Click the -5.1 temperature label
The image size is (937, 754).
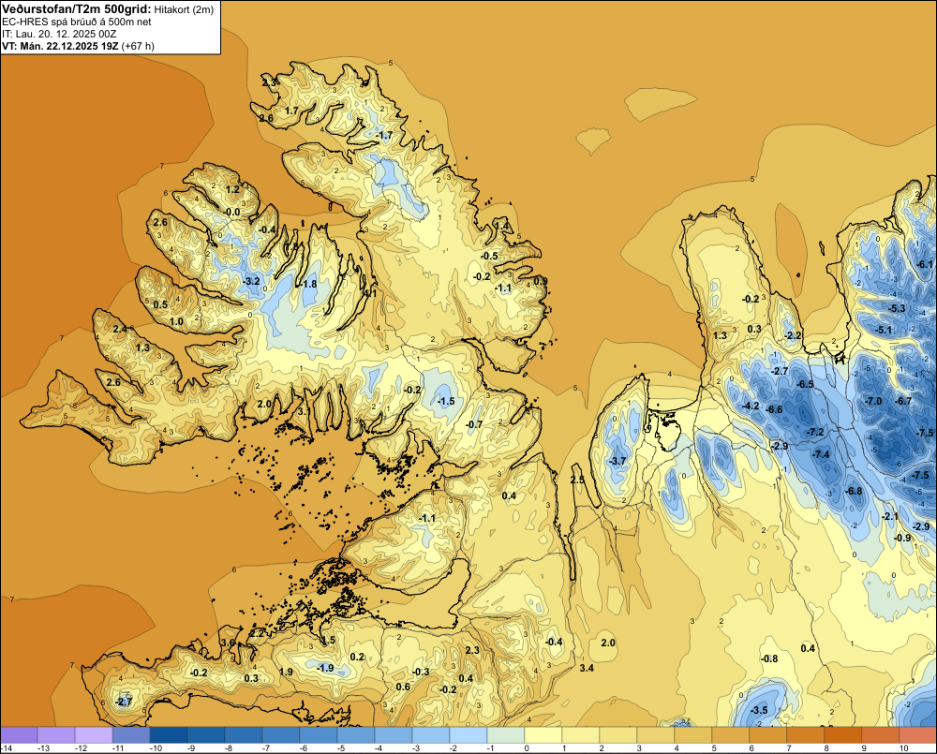[x=884, y=330]
